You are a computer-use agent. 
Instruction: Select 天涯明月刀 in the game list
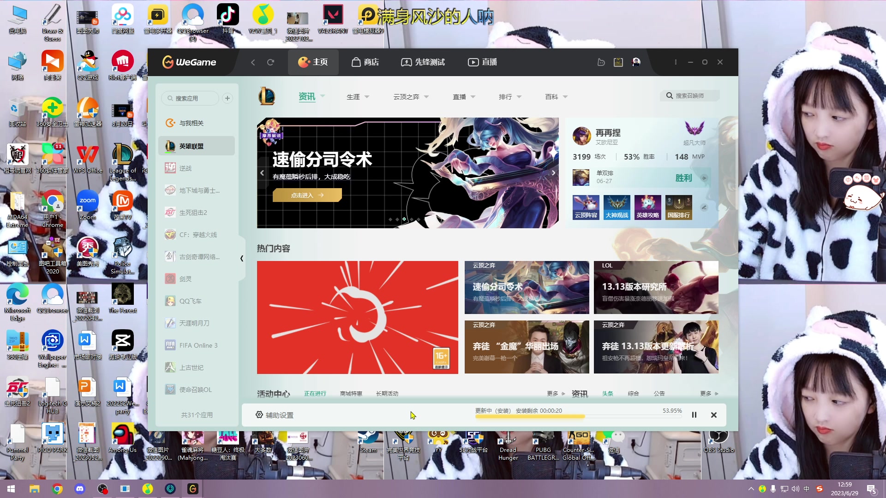197,323
